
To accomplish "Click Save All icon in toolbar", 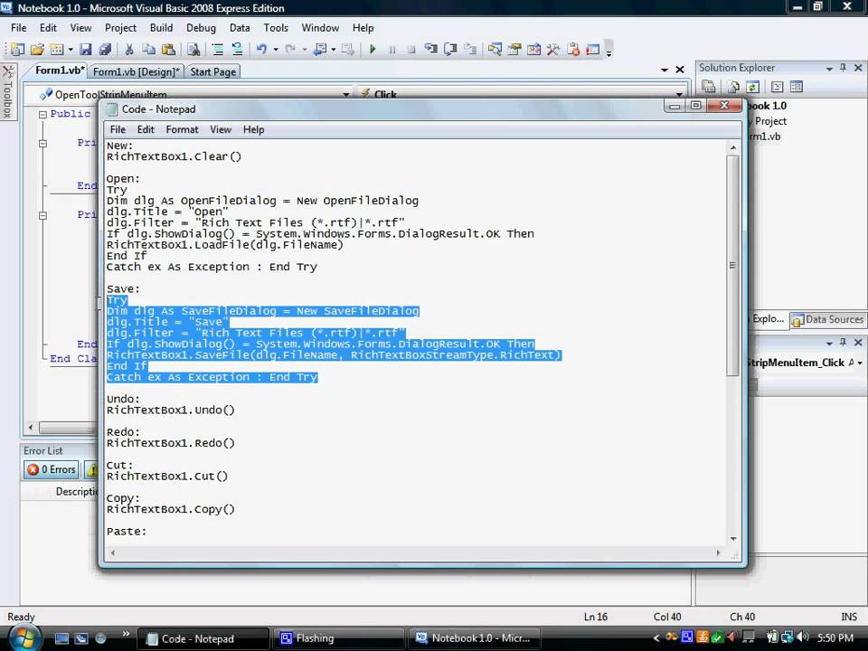I will (x=105, y=49).
